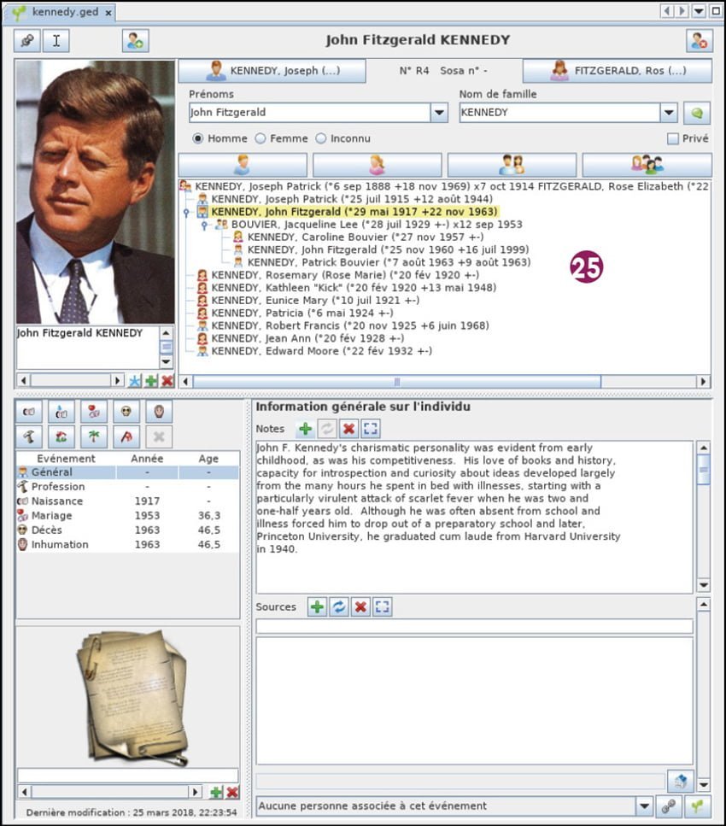Viewport: 726px width, 826px height.
Task: Open the Prénoms dropdown
Action: coord(439,113)
